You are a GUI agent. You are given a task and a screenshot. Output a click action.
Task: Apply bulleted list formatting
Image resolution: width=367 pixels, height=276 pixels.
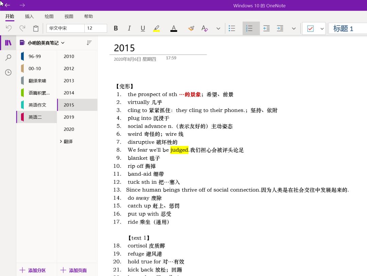232,28
